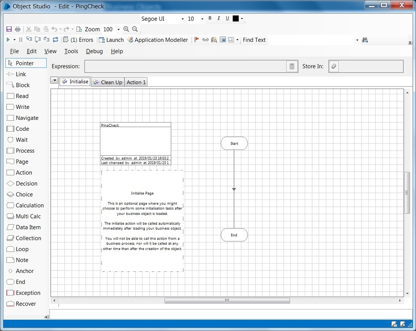416x331 pixels.
Task: Open the Application Modeller
Action: pos(158,40)
